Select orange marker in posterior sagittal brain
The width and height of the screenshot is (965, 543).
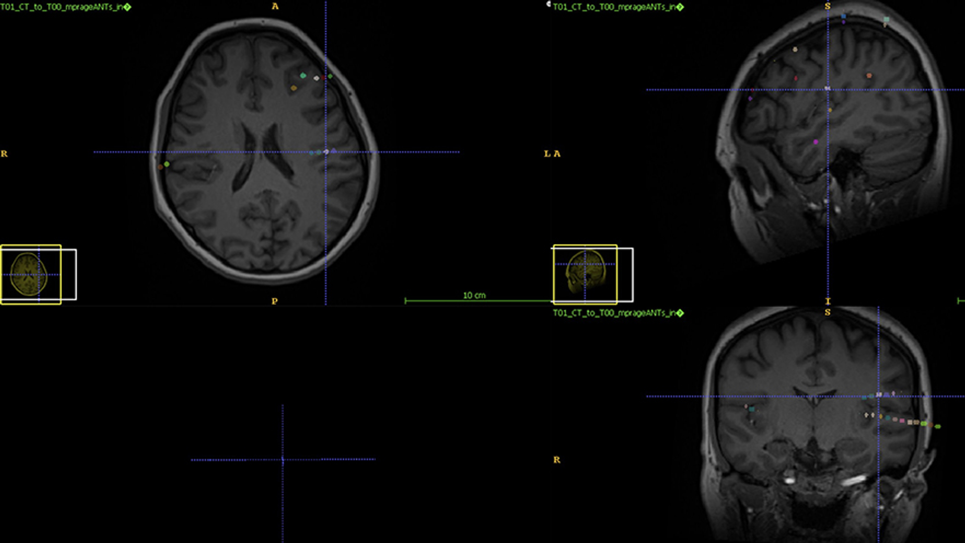pyautogui.click(x=869, y=76)
